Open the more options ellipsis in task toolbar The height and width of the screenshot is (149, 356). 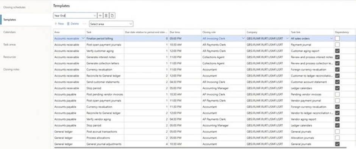click(84, 24)
